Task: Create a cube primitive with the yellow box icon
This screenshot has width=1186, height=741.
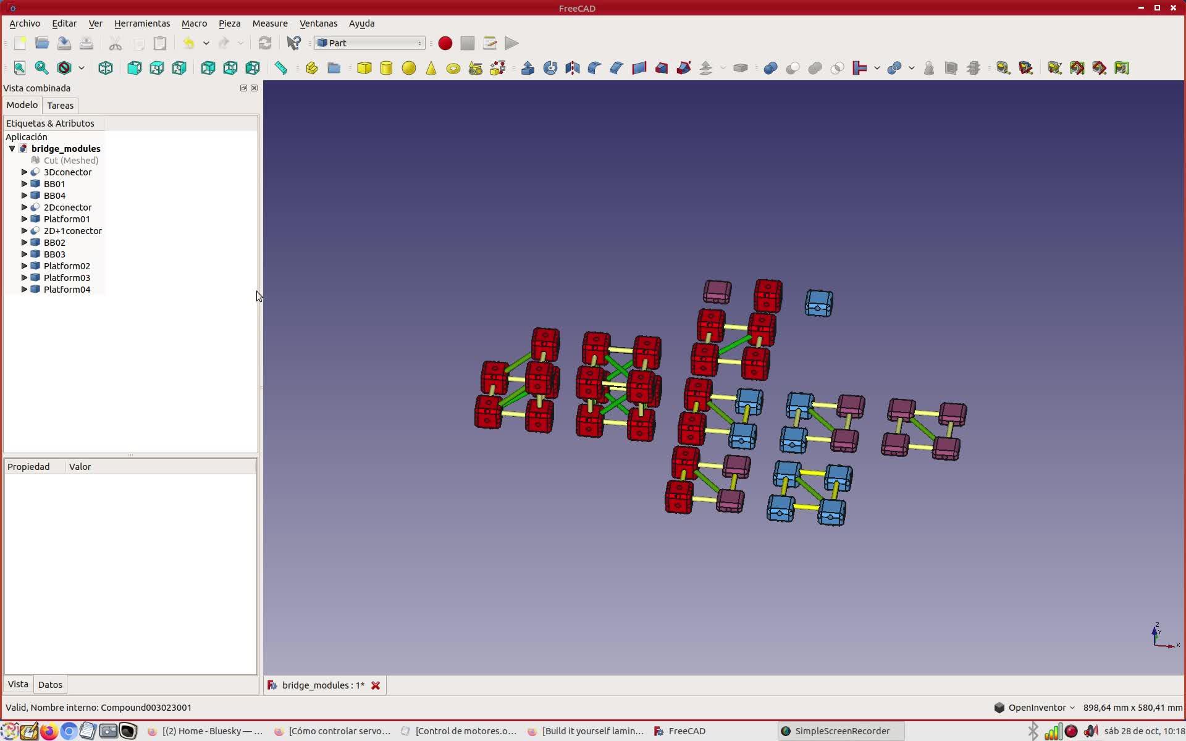Action: [364, 68]
